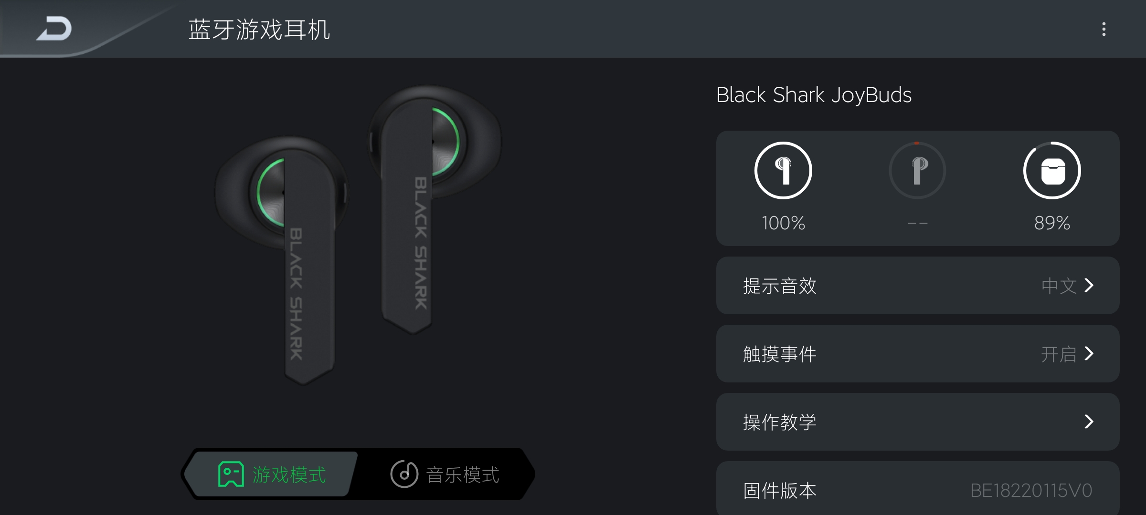Tap the game controller icon
This screenshot has height=515, width=1146.
[231, 474]
